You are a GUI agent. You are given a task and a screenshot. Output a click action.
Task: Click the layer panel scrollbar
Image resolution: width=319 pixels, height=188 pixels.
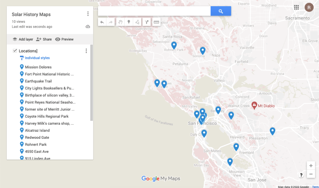[x=91, y=83]
